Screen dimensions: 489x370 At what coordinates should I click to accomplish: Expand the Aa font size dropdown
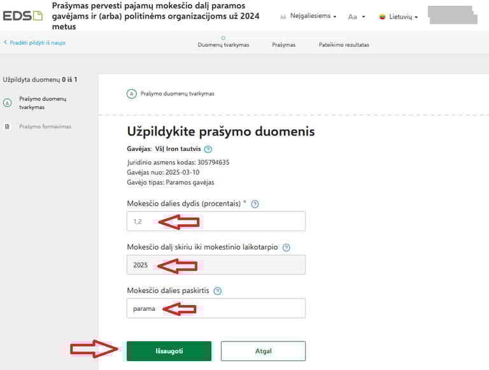[356, 17]
